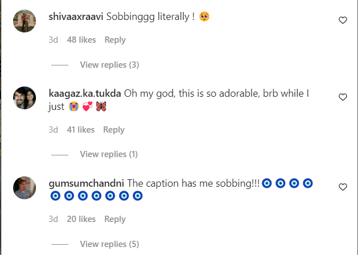Image resolution: width=358 pixels, height=255 pixels.
Task: Click the 3d timestamp on shivaaxraavi's comment
Action: (53, 40)
